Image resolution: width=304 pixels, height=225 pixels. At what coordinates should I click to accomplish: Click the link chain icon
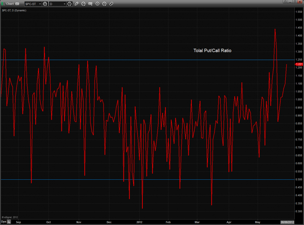coord(111,4)
